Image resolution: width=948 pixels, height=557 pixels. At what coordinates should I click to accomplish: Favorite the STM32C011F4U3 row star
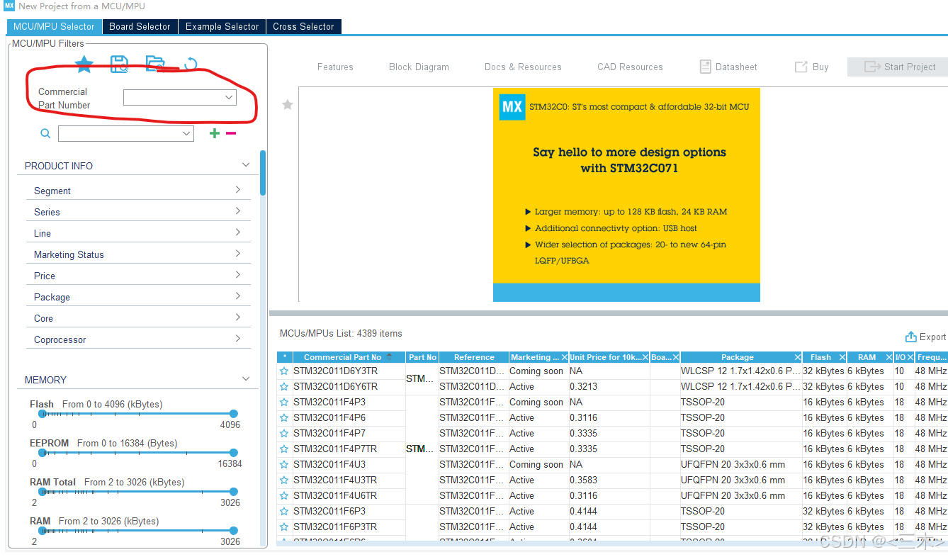[284, 464]
